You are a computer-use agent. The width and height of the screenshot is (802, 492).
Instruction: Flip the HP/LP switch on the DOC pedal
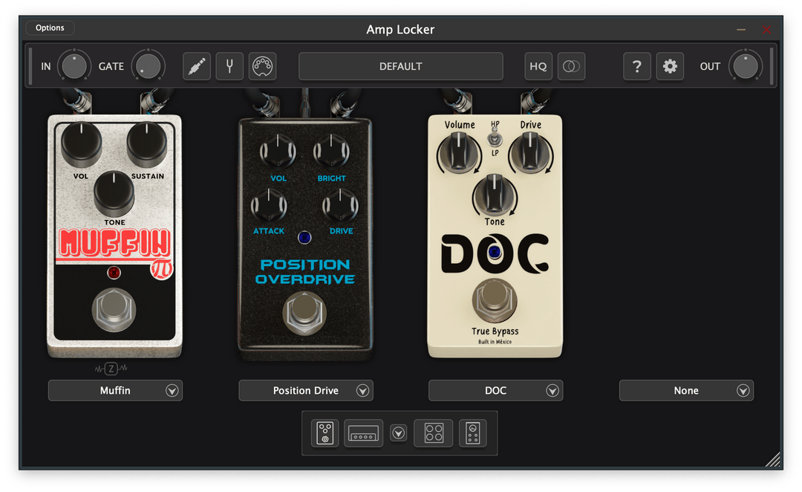click(x=494, y=141)
